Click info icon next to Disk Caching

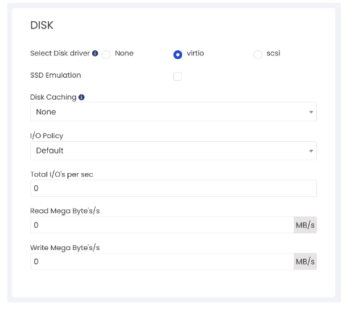tap(81, 97)
